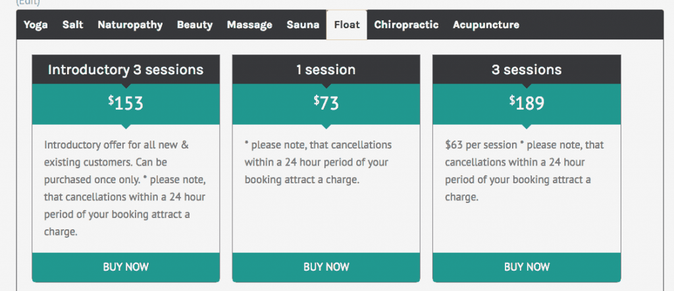
Task: Open the Salt tab
Action: [x=72, y=25]
